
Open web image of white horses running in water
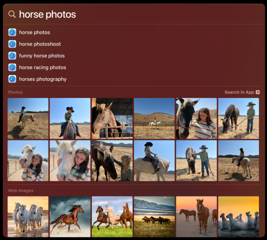pyautogui.click(x=28, y=217)
